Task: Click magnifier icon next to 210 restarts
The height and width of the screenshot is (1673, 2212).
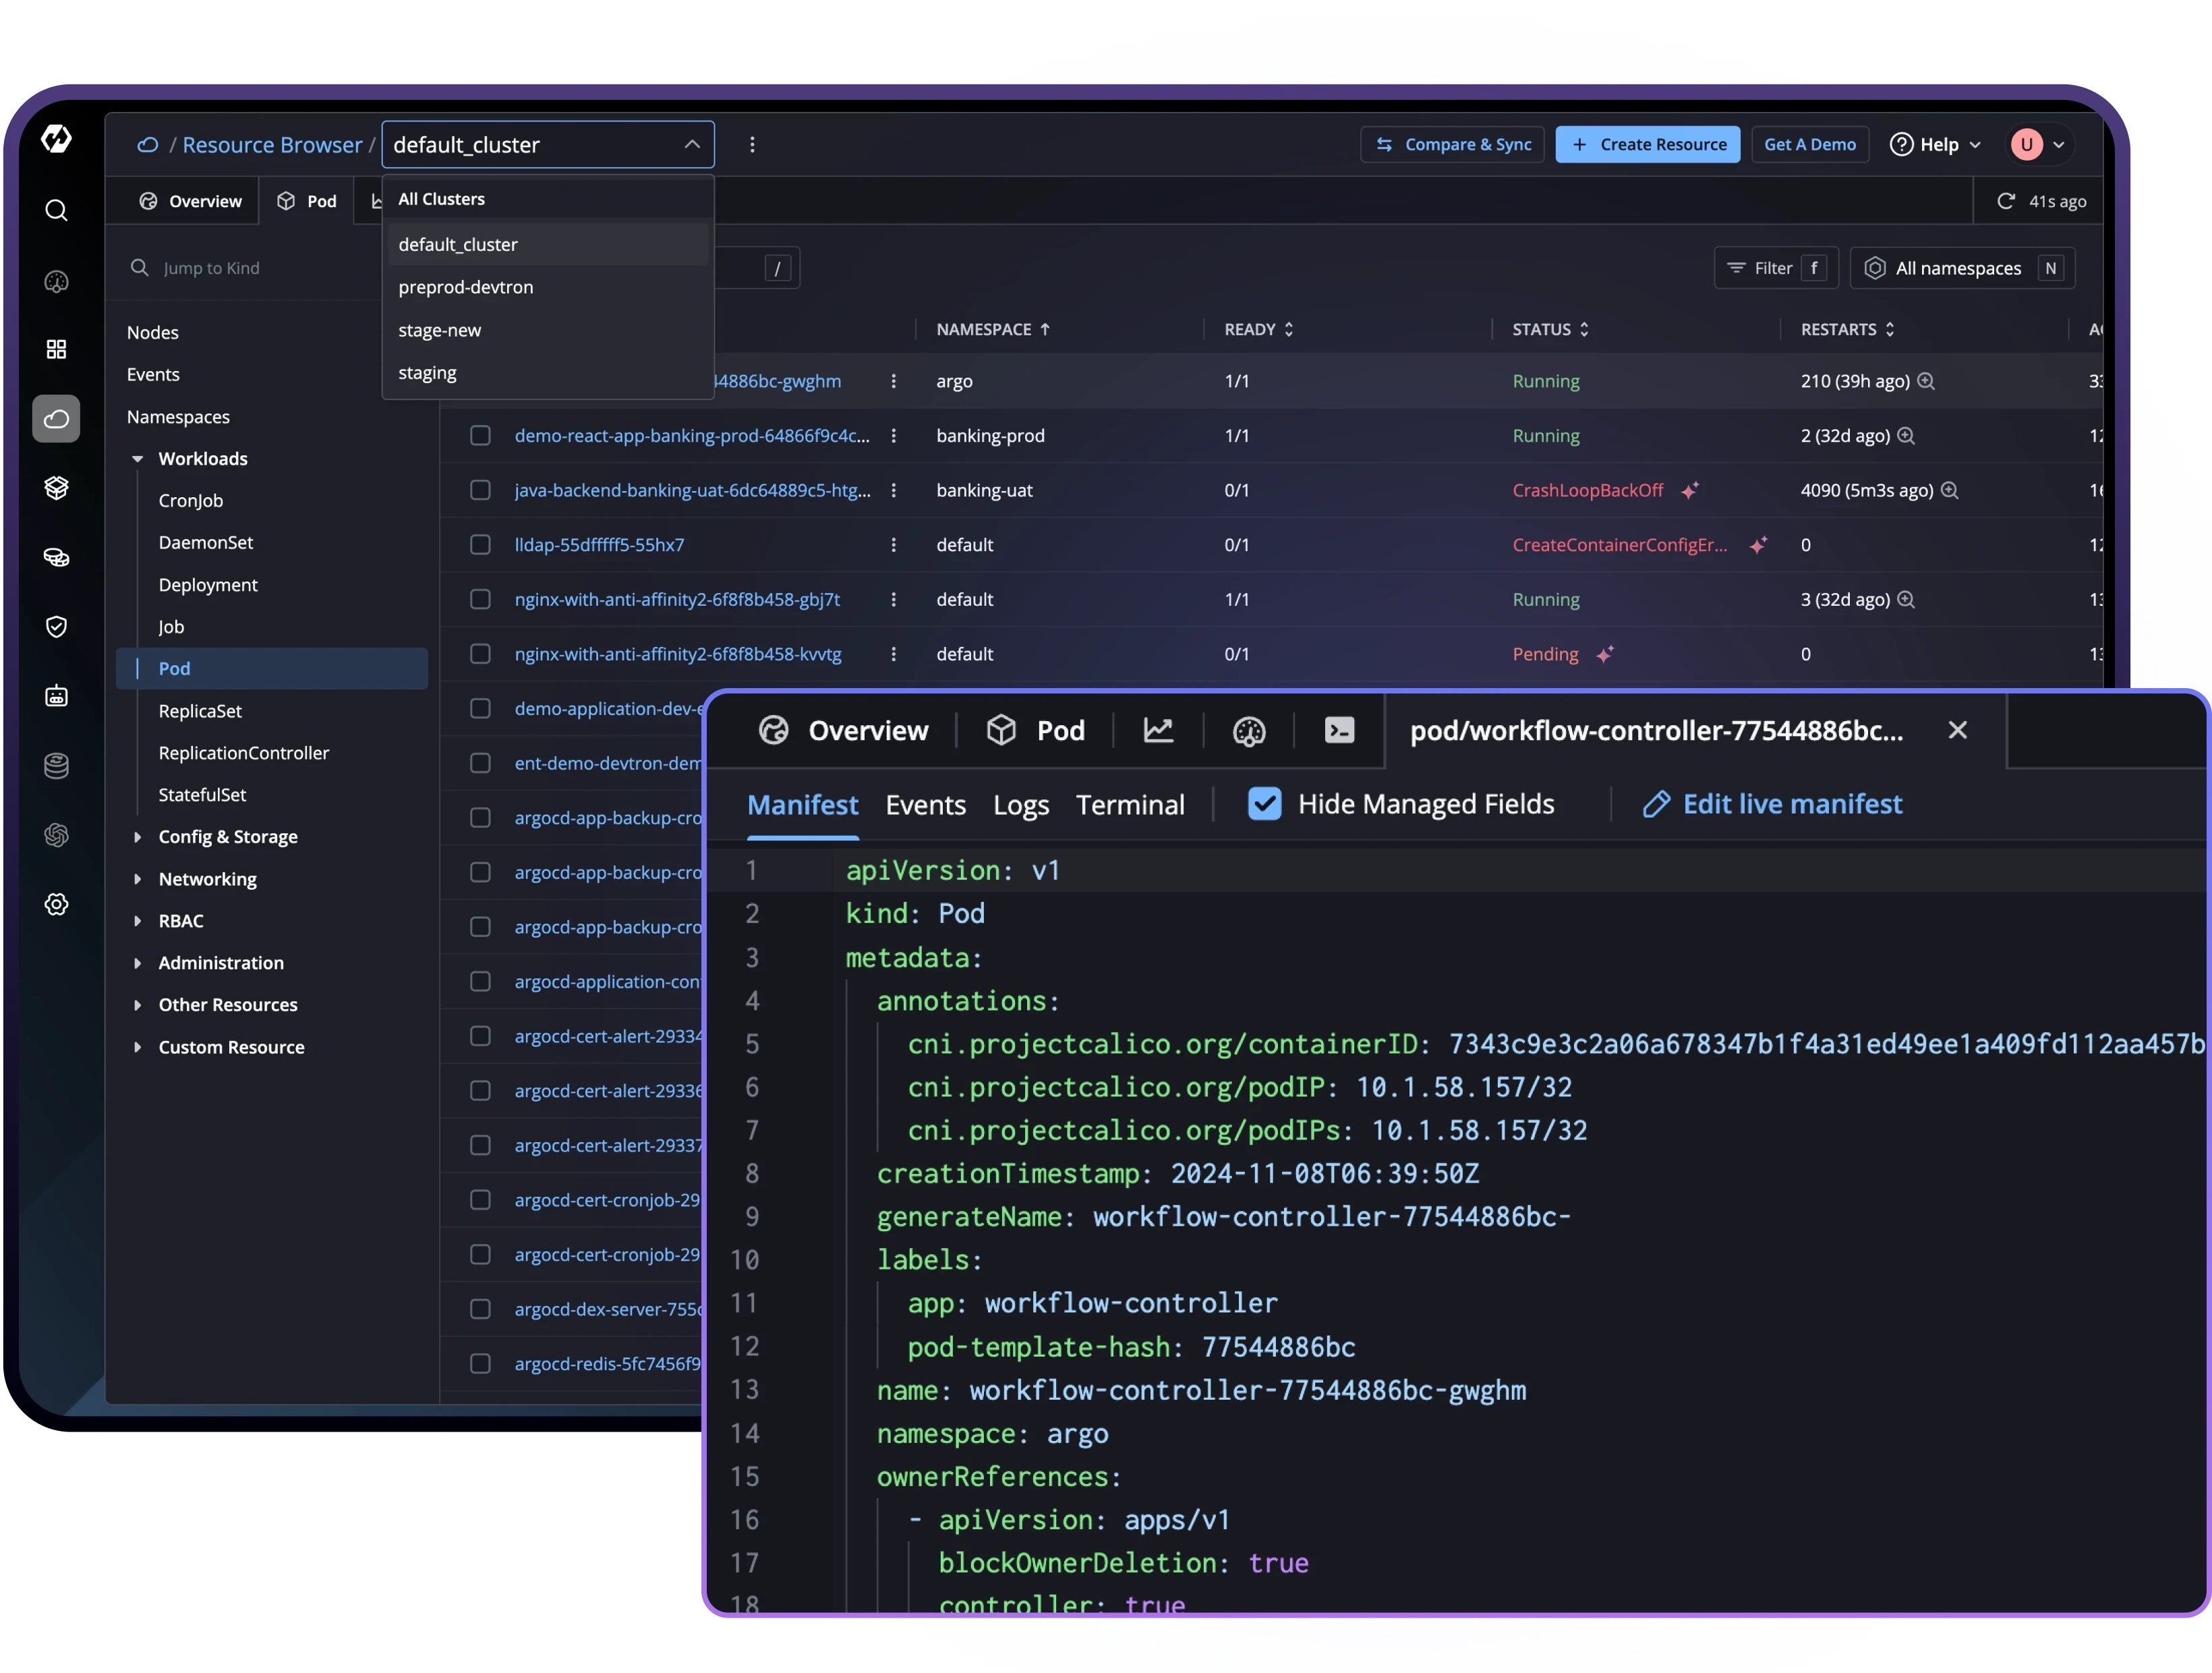Action: point(1926,381)
